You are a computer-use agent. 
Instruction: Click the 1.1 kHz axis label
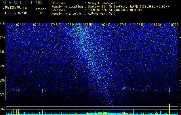(3, 37)
